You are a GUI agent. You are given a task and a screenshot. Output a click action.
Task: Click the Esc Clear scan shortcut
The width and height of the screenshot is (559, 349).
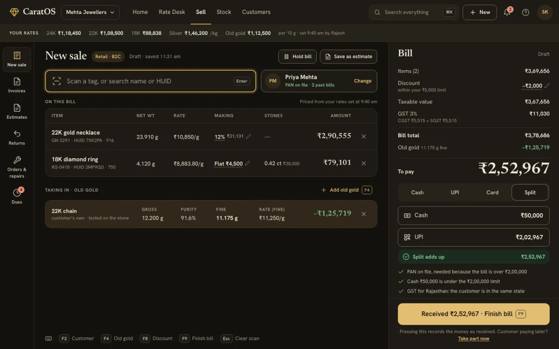240,338
